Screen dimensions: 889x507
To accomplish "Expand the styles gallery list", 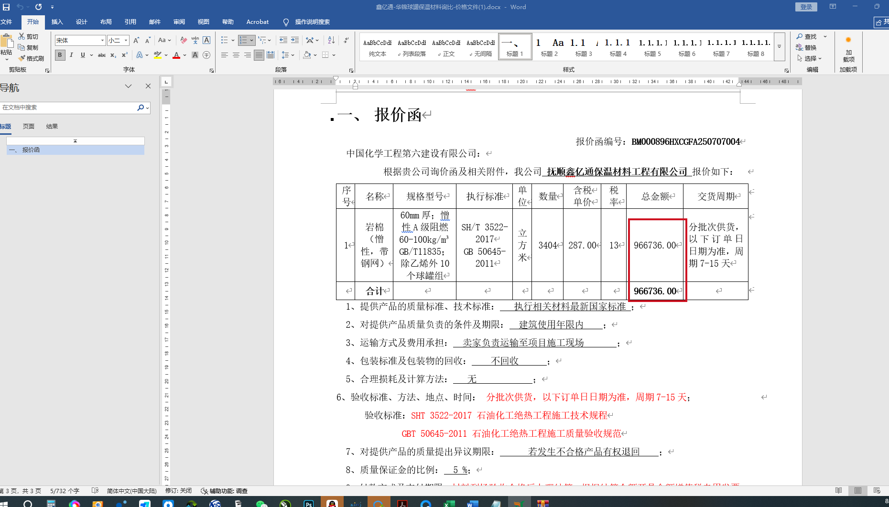I will tap(779, 46).
